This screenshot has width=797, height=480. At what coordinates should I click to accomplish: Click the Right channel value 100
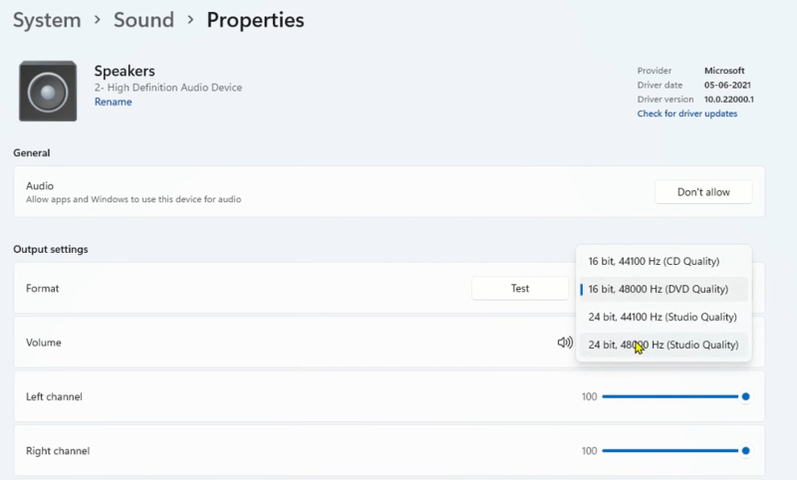[x=589, y=450]
